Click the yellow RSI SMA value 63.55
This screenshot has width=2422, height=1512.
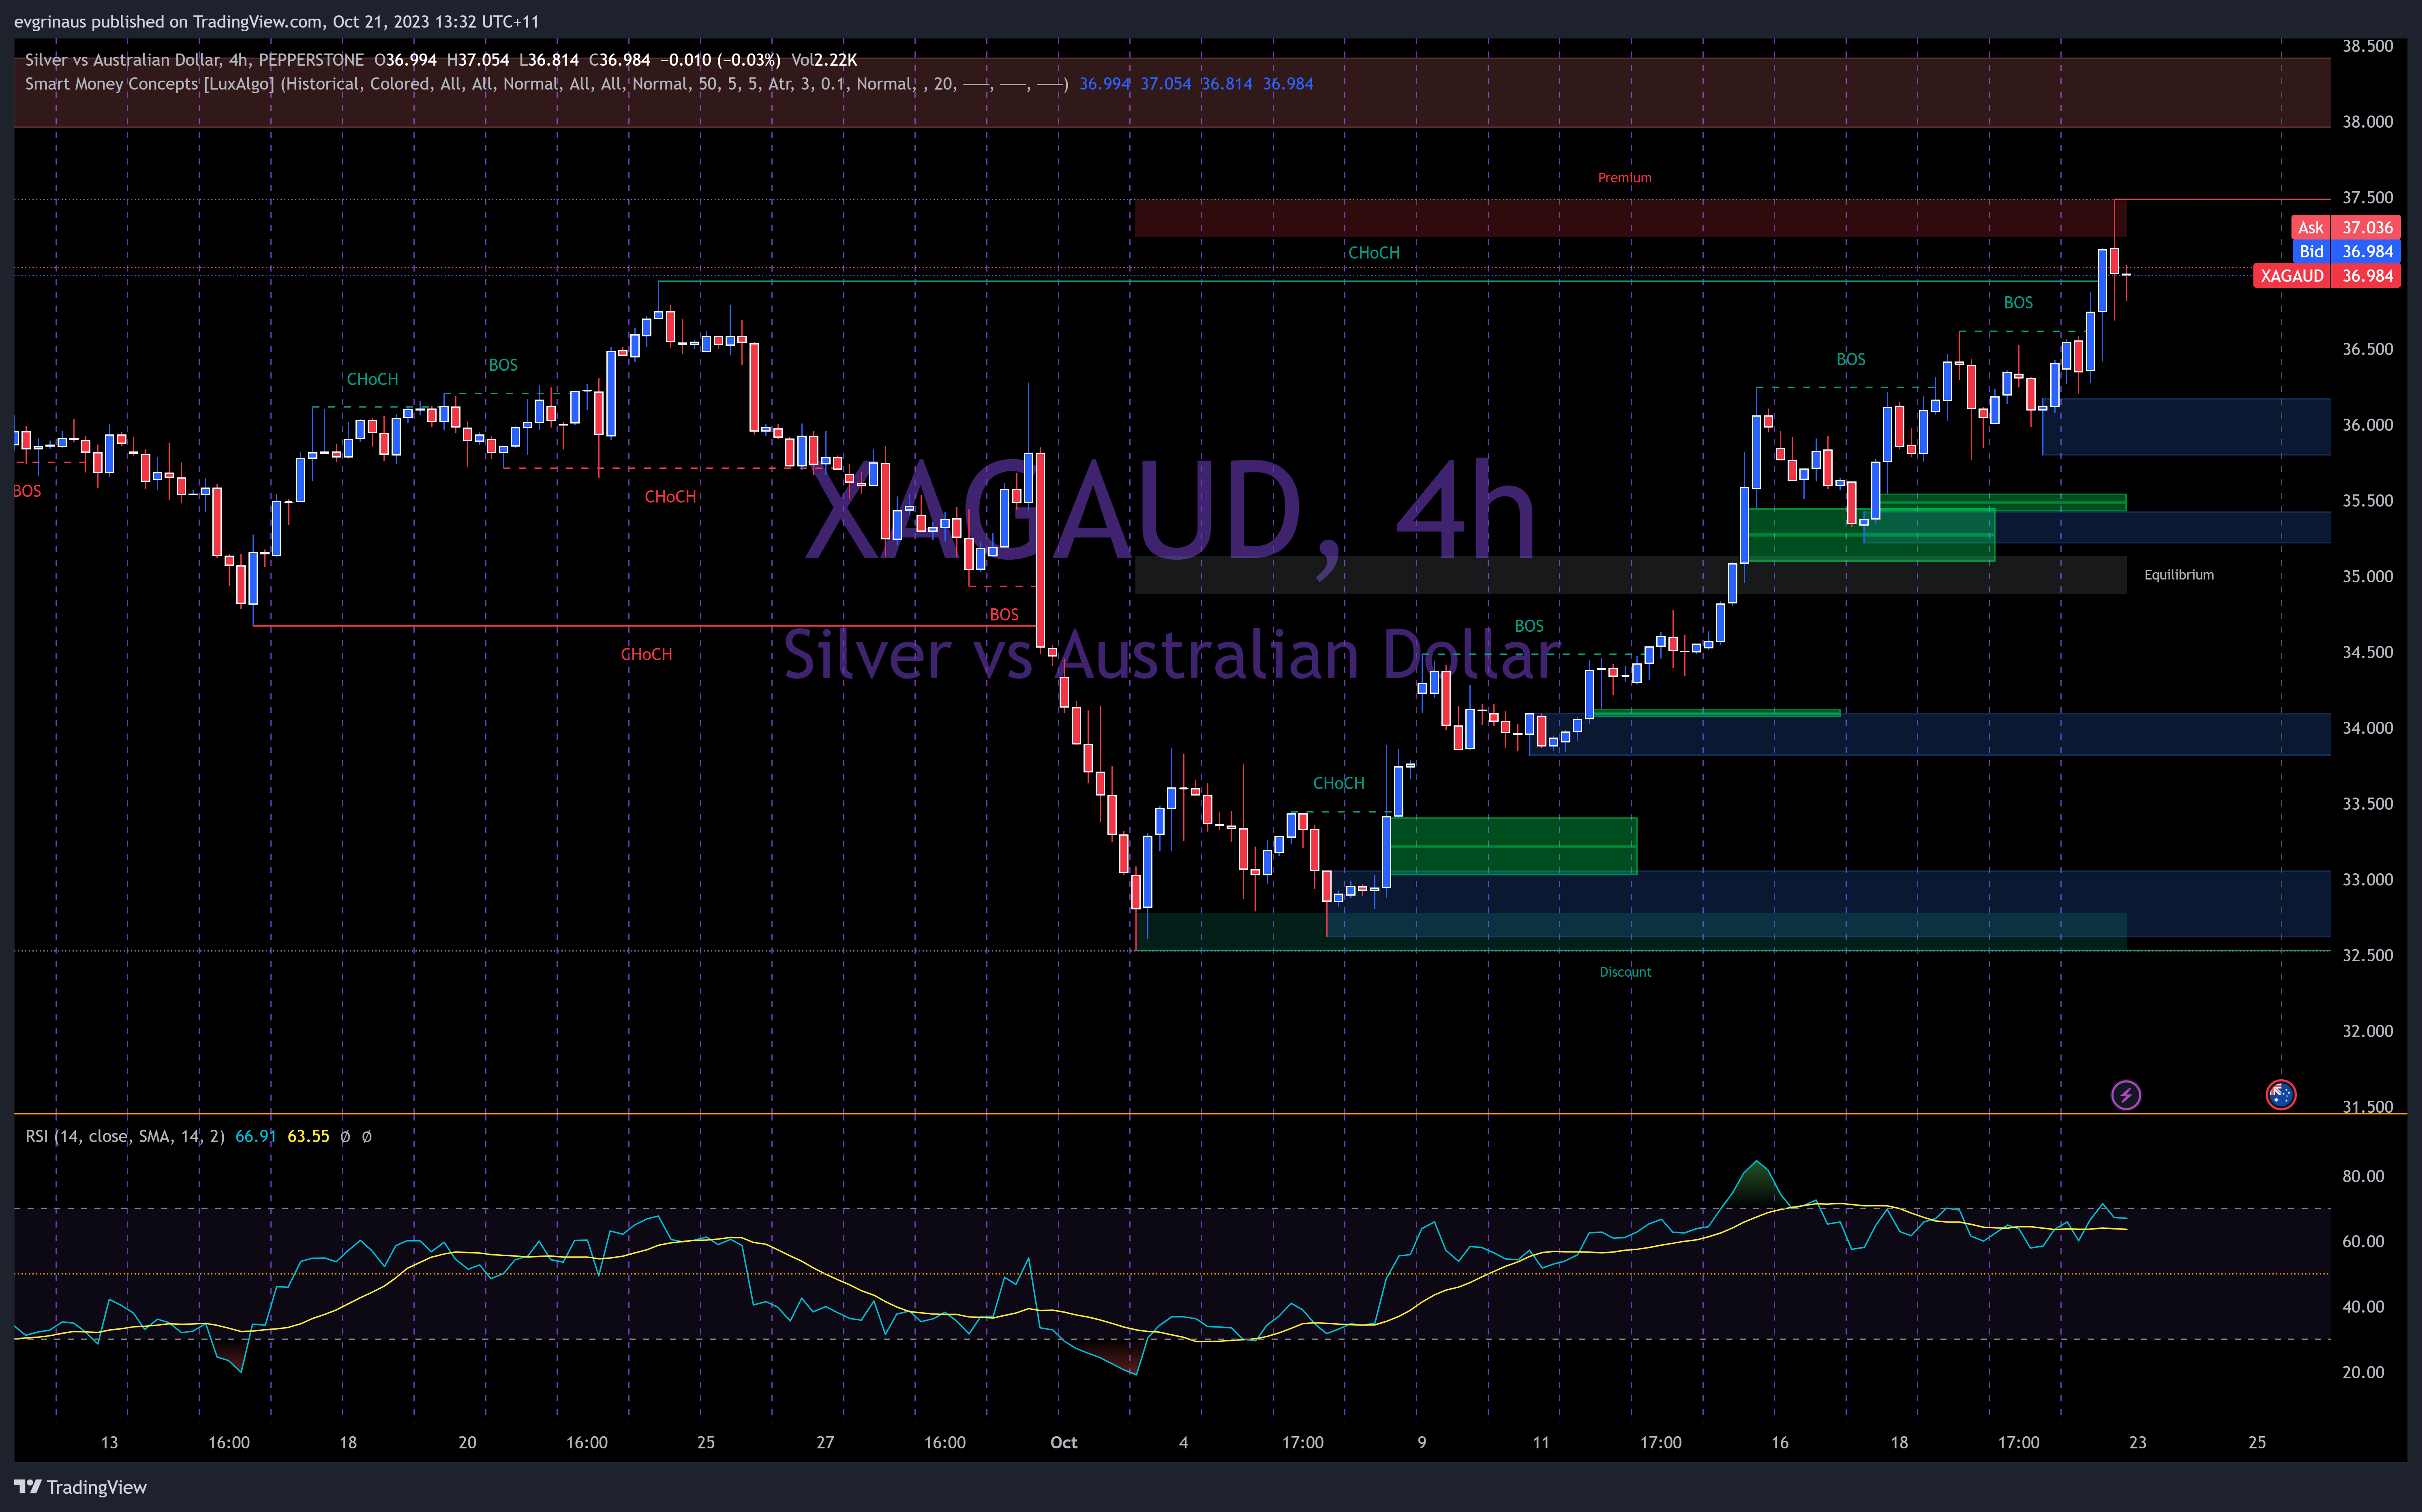click(x=308, y=1136)
